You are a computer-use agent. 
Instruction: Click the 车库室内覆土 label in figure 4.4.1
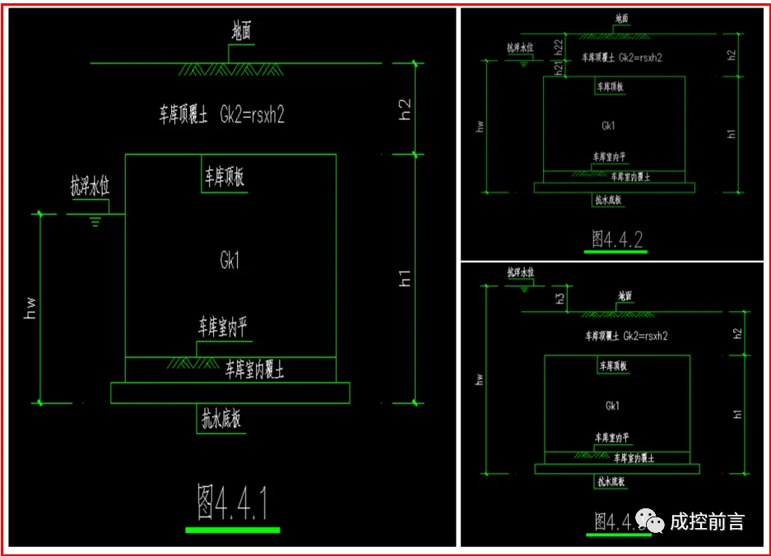pos(254,369)
